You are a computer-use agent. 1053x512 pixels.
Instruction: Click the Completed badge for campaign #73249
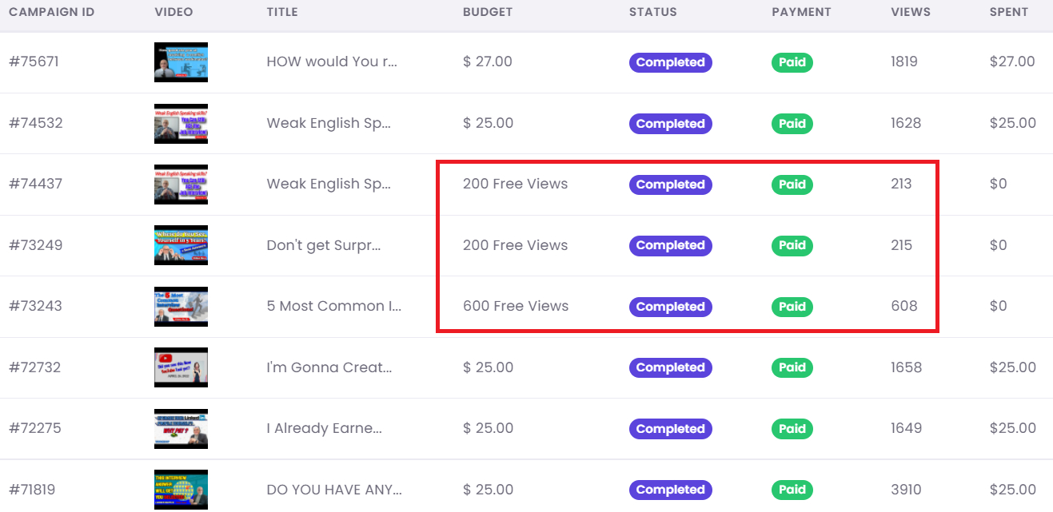[x=670, y=245]
